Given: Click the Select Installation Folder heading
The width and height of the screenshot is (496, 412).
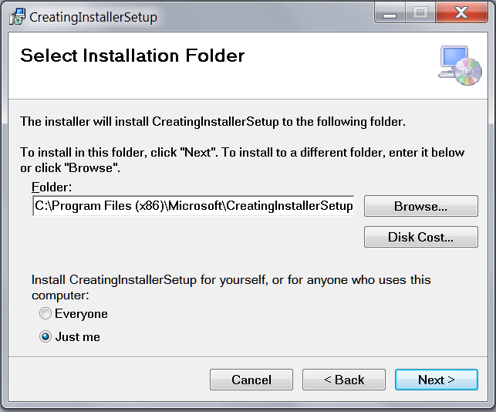Looking at the screenshot, I should tap(132, 56).
